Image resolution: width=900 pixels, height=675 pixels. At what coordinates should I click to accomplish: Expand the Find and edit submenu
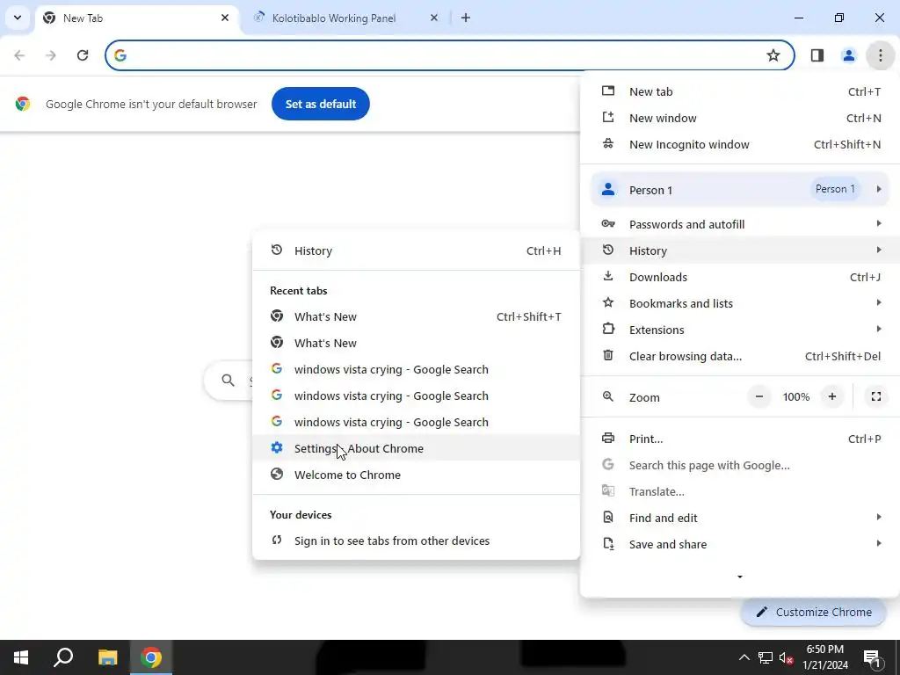point(740,519)
